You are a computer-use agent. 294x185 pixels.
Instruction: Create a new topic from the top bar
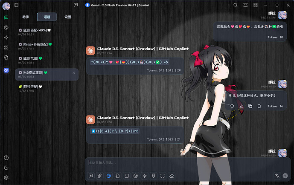(76, 5)
